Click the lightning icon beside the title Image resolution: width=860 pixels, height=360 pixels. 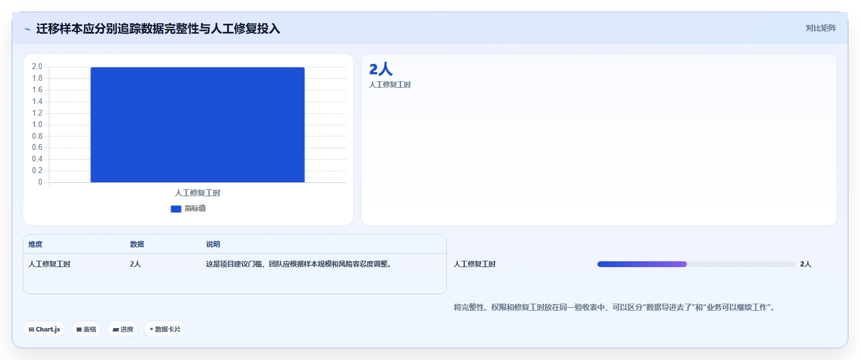[27, 29]
